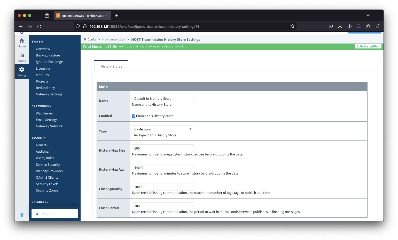Open the Home section icon
Viewport: 398px width, 240px height.
tap(22, 43)
